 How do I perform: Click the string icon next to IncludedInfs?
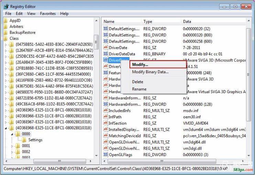click(106, 111)
